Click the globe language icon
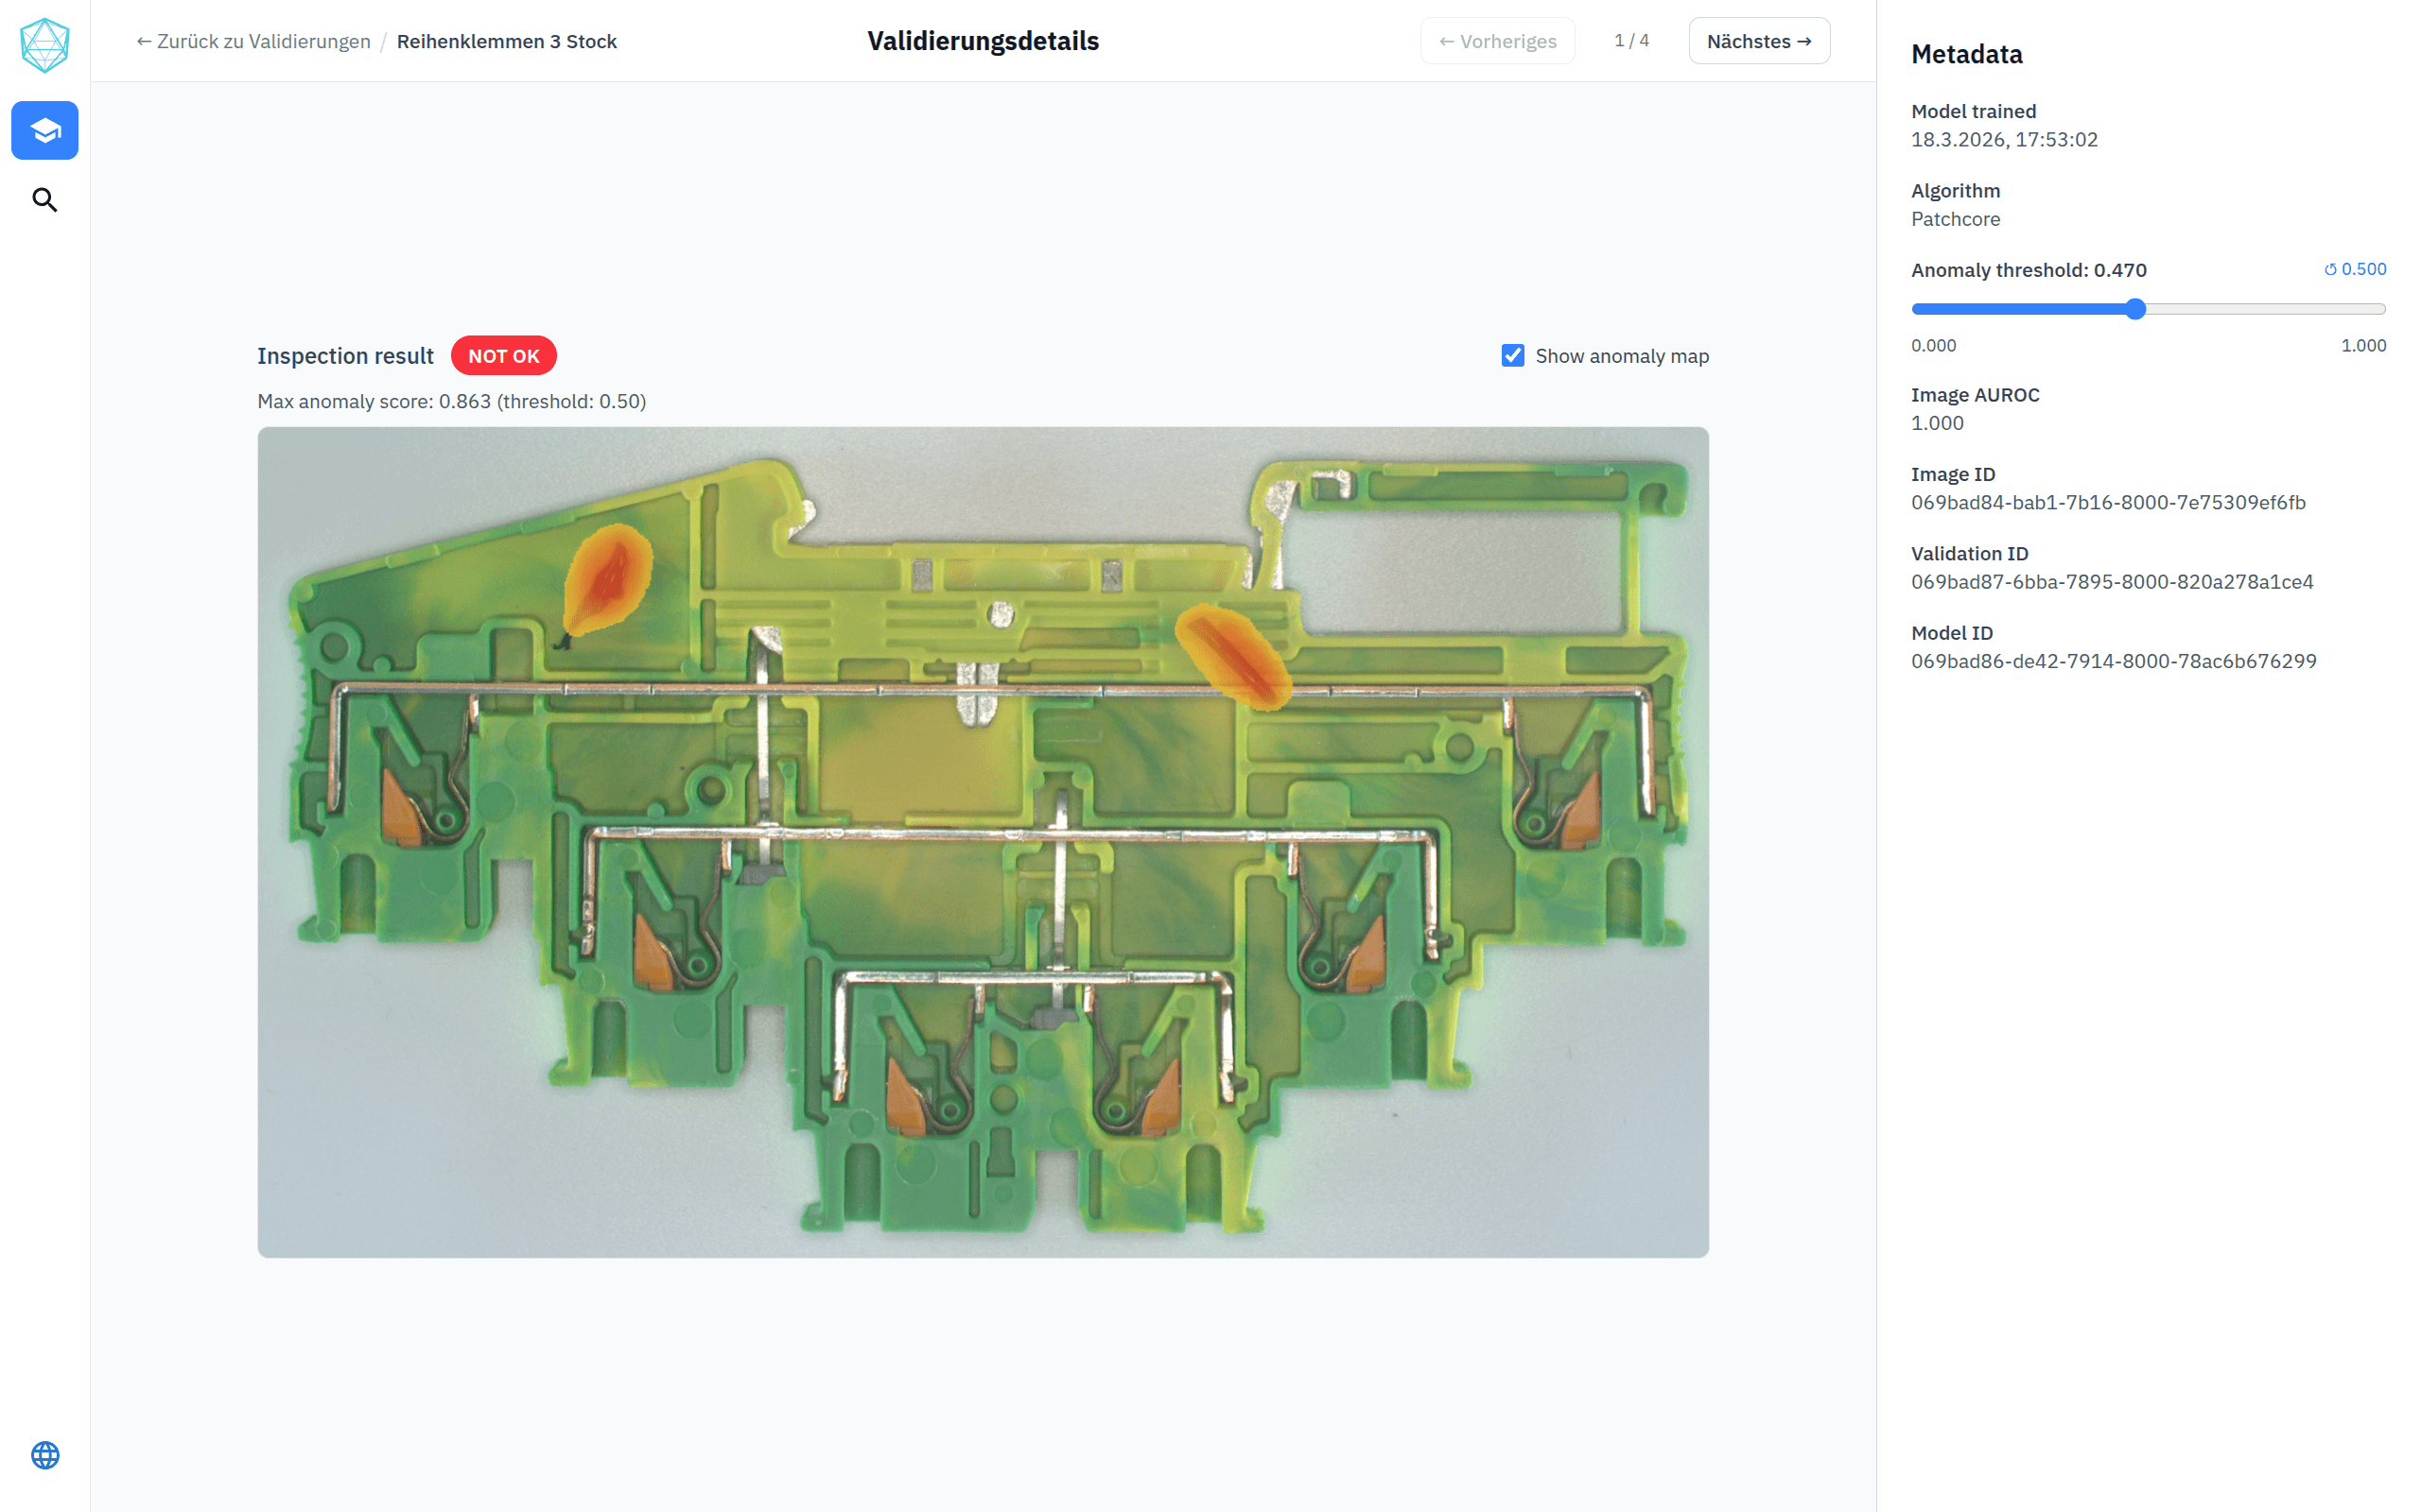Screen dimensions: 2421x1512 (x=45, y=1455)
